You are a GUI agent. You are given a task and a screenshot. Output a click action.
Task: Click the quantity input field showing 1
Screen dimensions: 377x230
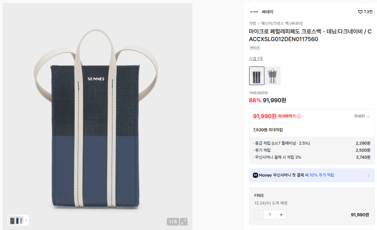[x=270, y=214]
